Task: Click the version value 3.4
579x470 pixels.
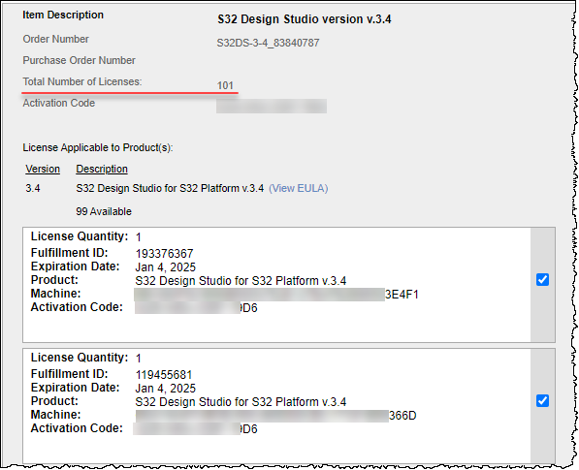Action: click(33, 189)
